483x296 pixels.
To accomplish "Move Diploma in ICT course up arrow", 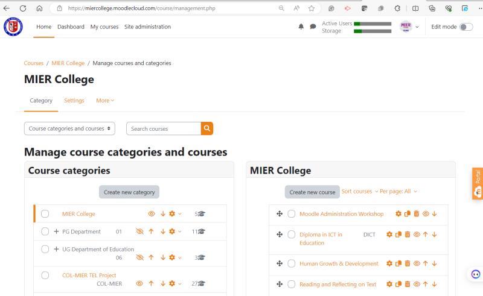I will click(x=426, y=235).
